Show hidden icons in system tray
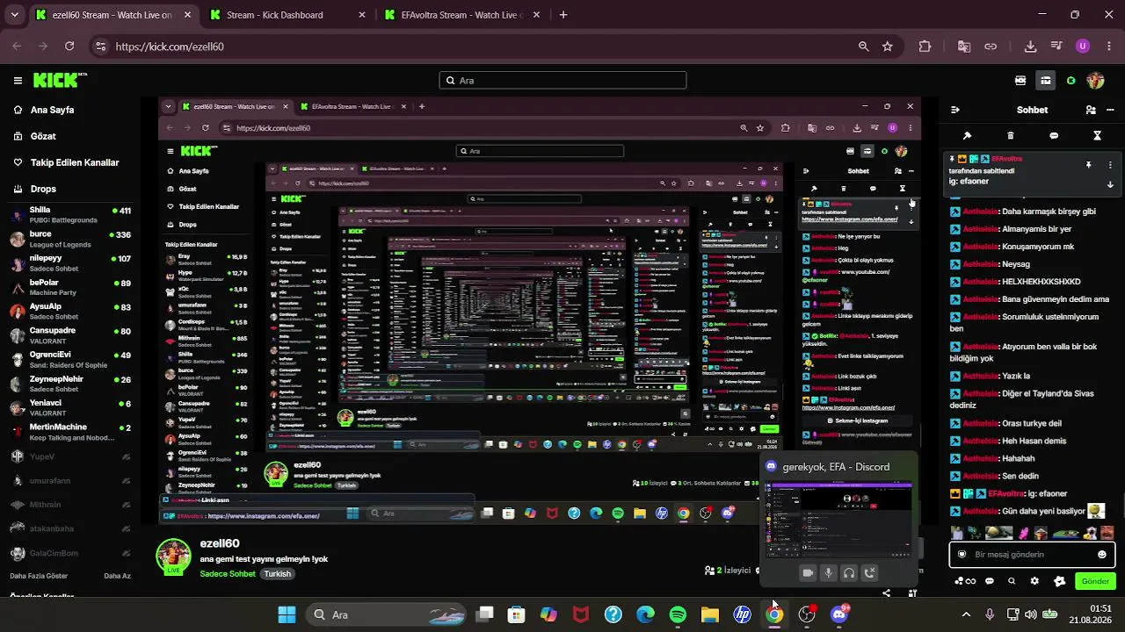Image resolution: width=1125 pixels, height=632 pixels. click(966, 614)
